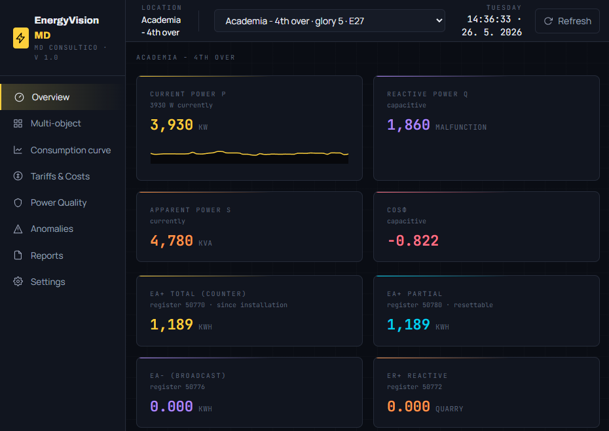Open the Academia 4th over location dropdown

(329, 21)
